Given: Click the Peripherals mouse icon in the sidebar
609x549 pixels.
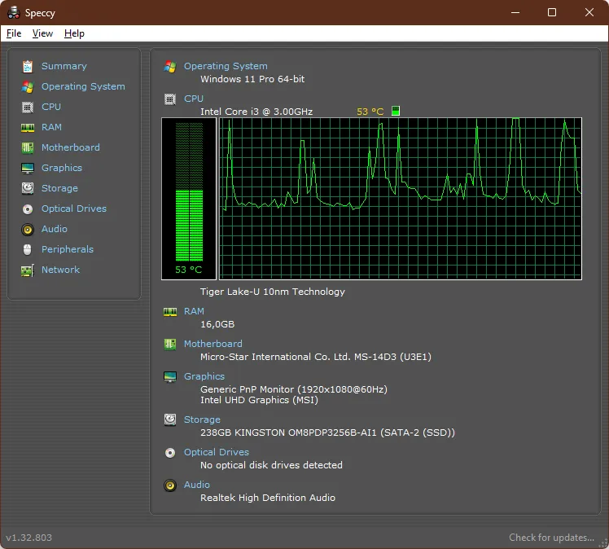Looking at the screenshot, I should coord(28,249).
